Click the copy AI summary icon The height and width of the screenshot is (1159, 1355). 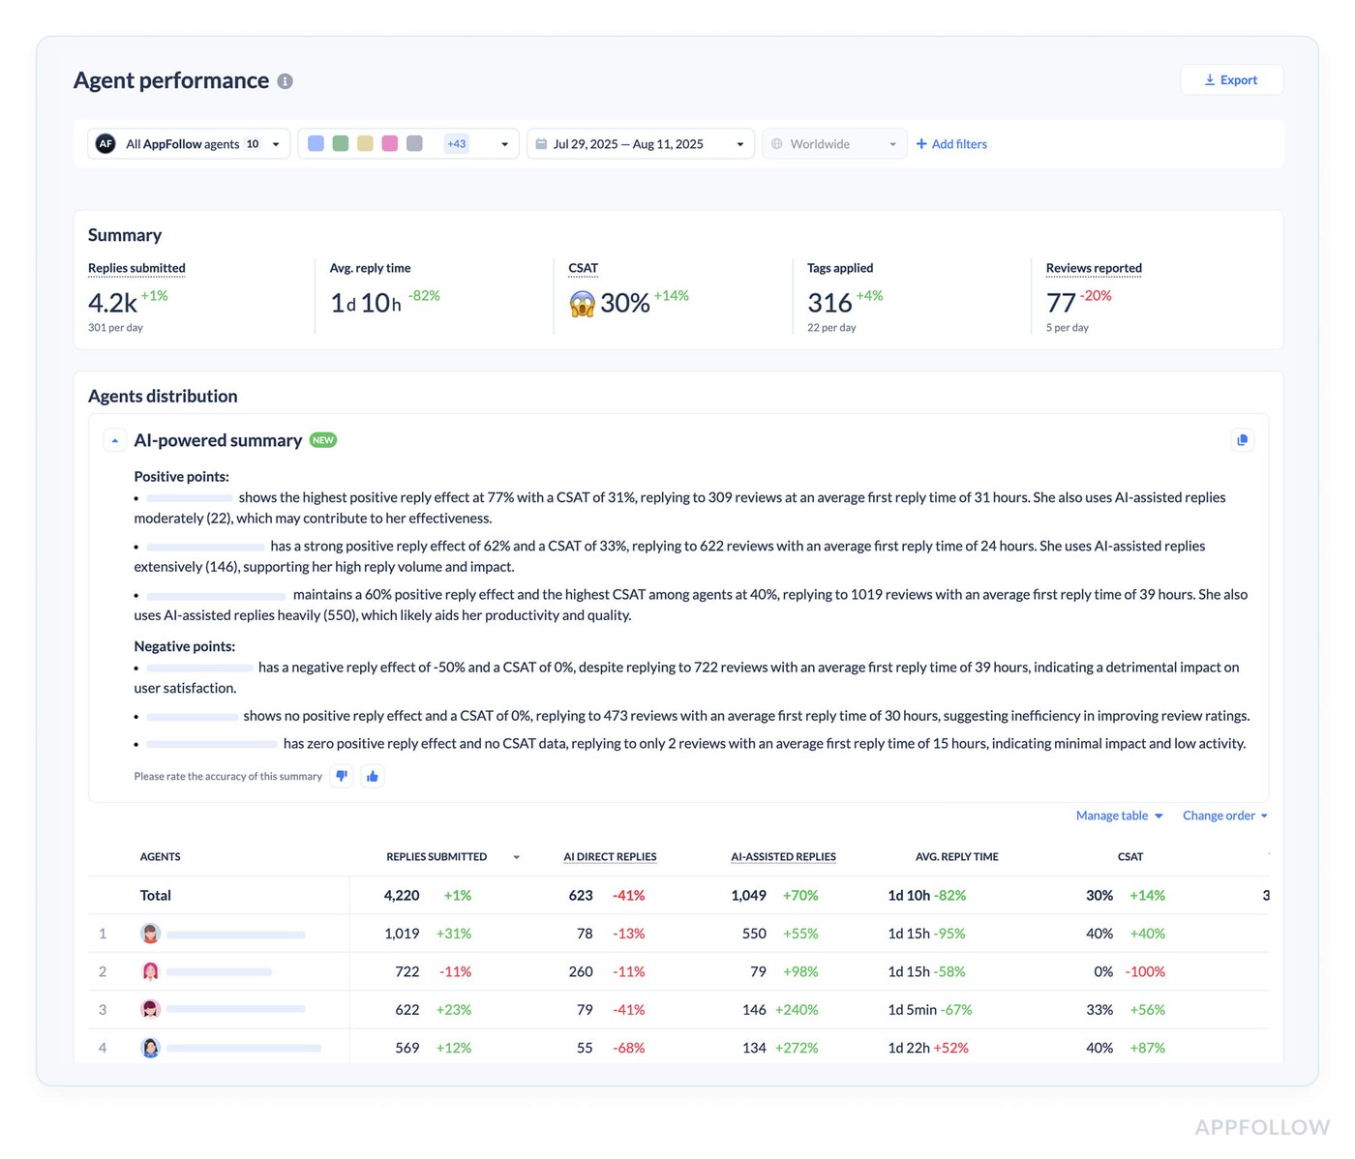click(x=1242, y=440)
